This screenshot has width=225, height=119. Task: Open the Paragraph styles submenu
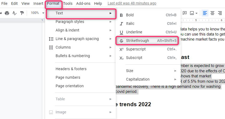click(x=80, y=22)
